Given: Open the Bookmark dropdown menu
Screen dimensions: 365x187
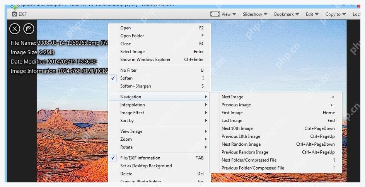Looking at the screenshot, I should pos(287,14).
